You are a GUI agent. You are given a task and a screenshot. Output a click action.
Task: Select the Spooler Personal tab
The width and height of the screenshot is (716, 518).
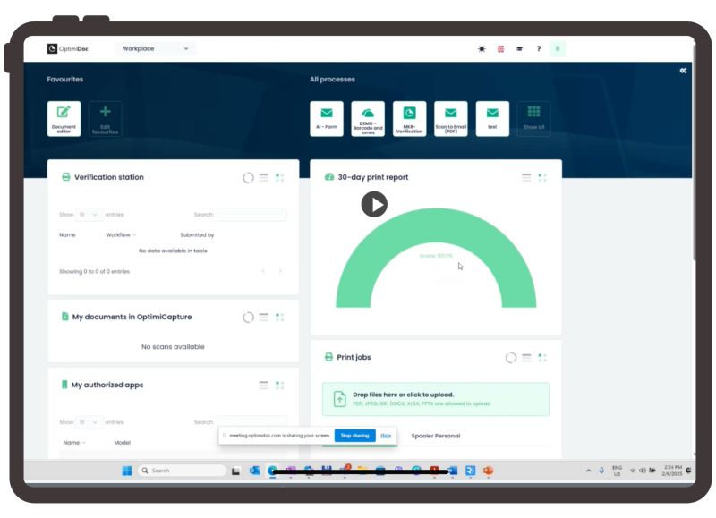click(435, 436)
